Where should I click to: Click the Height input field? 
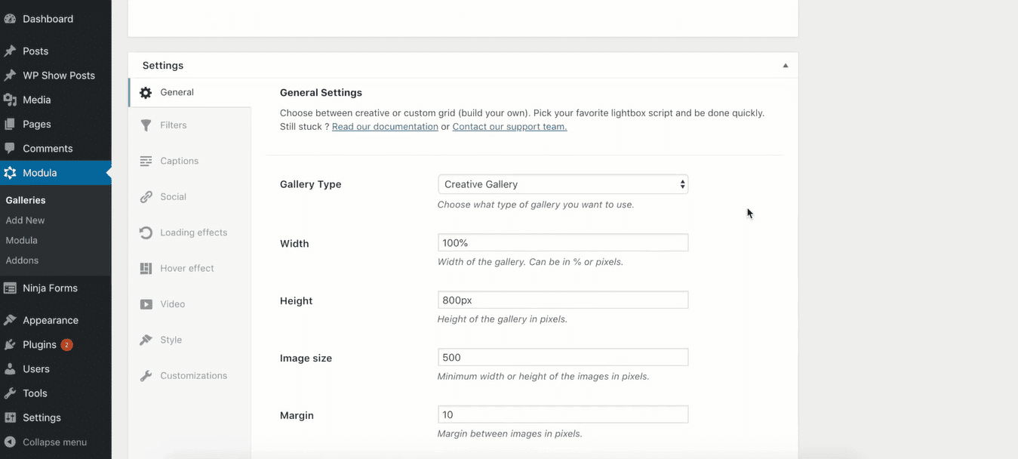[563, 300]
